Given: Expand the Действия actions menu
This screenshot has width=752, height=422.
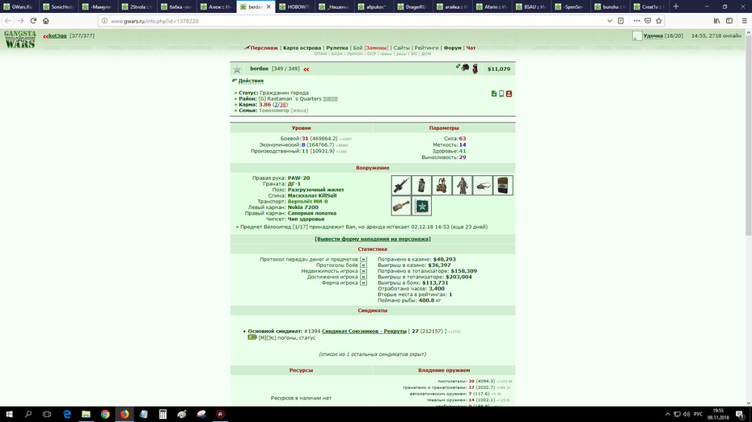Looking at the screenshot, I should (251, 81).
